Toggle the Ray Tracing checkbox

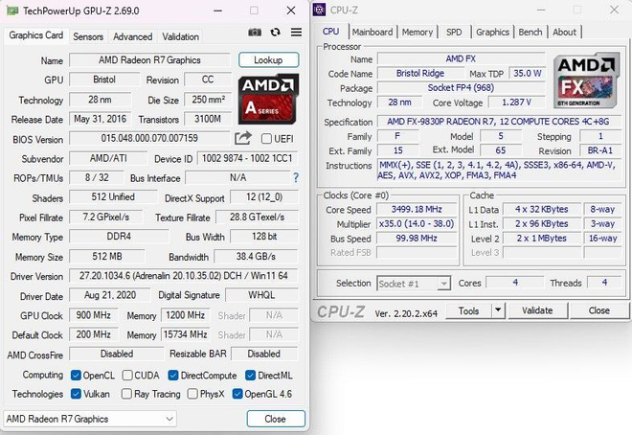tap(126, 394)
